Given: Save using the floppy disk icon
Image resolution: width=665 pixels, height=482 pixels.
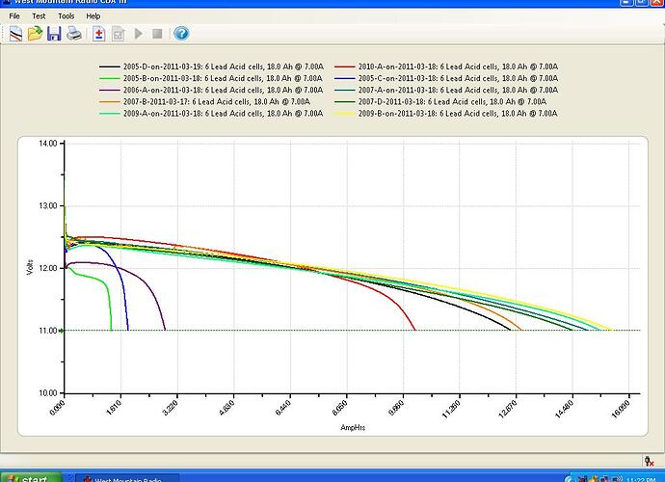Looking at the screenshot, I should (x=54, y=34).
